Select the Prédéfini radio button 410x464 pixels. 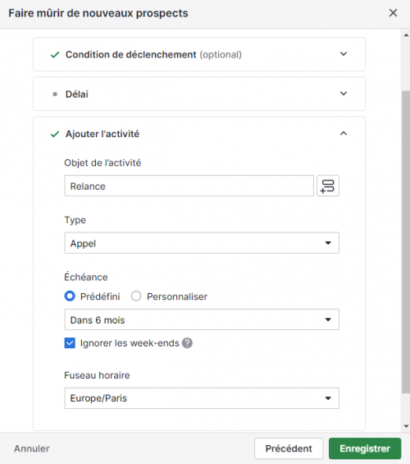click(x=70, y=296)
